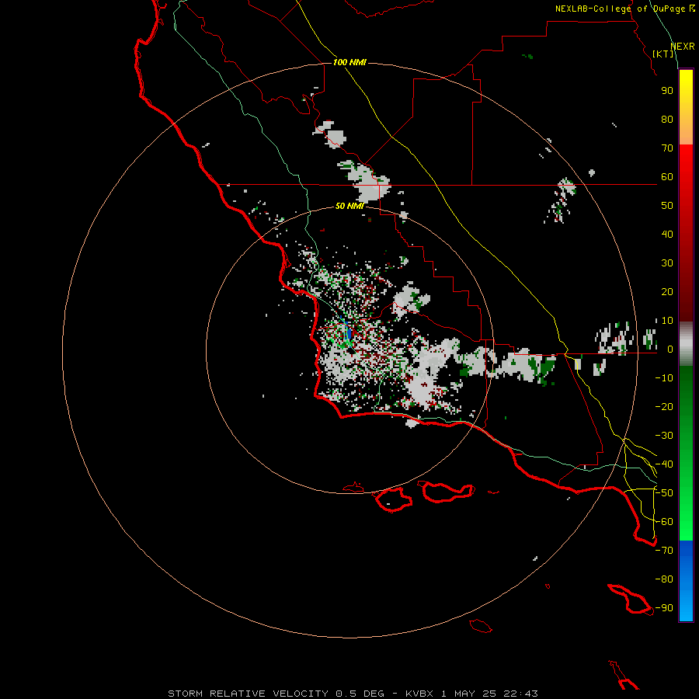Image resolution: width=699 pixels, height=699 pixels.
Task: Select the -30 value on velocity scale
Action: pos(664,436)
